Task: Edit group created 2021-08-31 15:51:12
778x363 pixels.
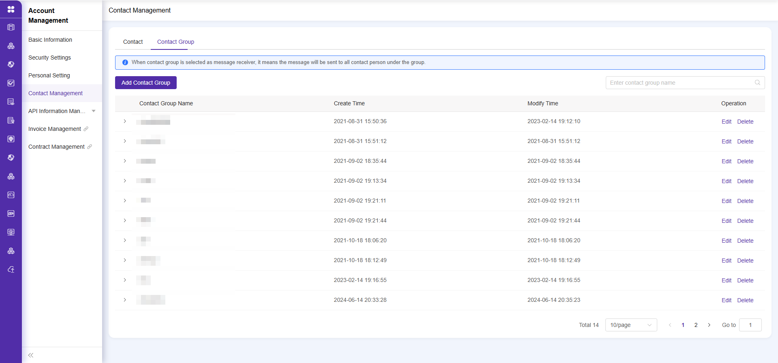Action: (x=727, y=141)
